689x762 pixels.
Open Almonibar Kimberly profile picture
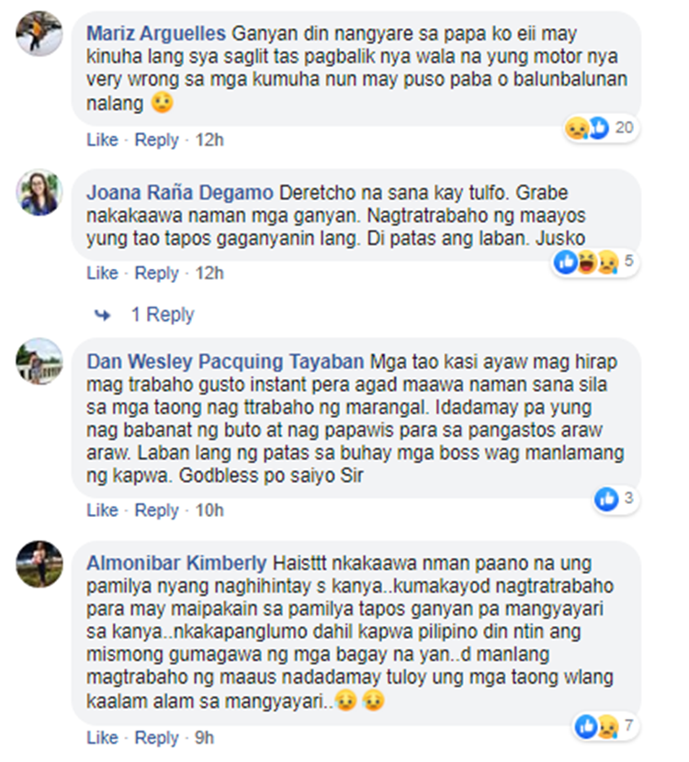click(x=40, y=564)
